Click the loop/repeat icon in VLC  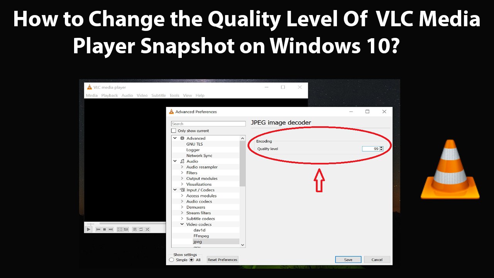click(141, 229)
